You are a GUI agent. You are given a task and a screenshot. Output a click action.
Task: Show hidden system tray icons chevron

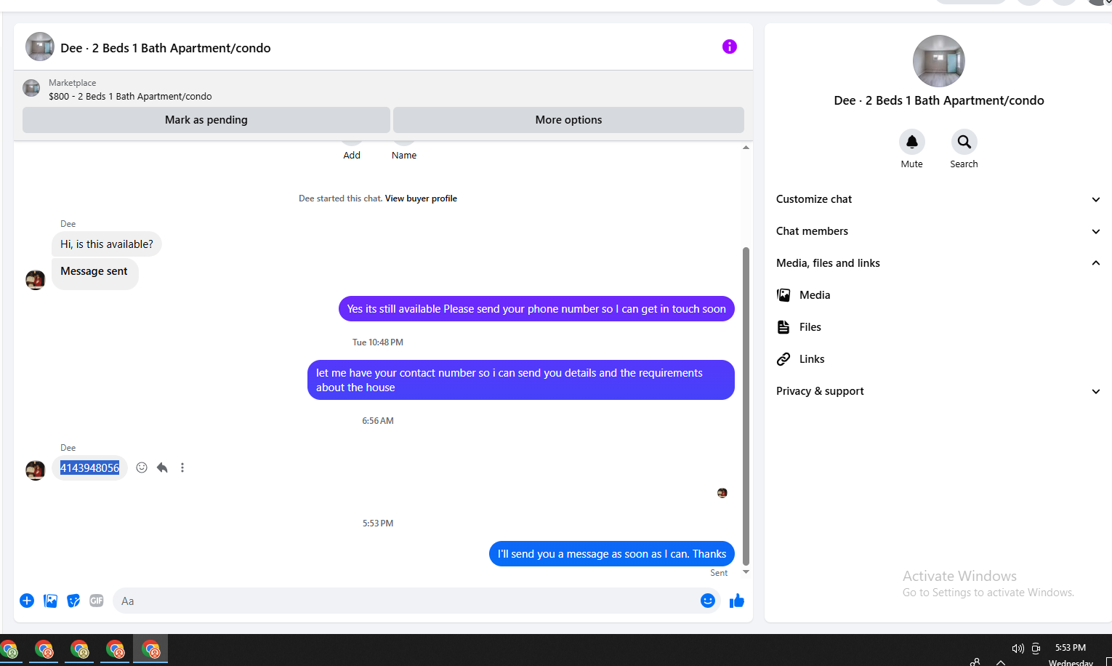(1001, 662)
